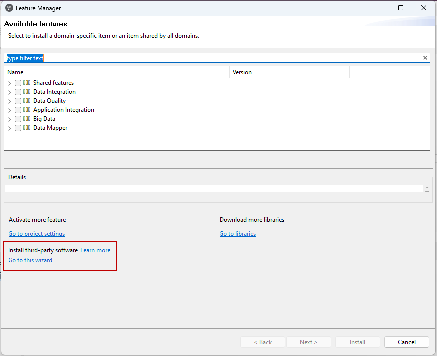This screenshot has height=356, width=437.
Task: Click the Data Mapper feature icon
Action: 26,128
